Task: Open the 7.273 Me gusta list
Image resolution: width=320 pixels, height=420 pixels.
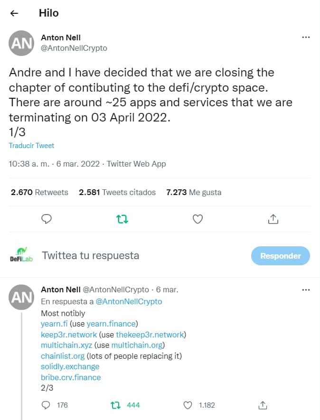Action: point(194,192)
